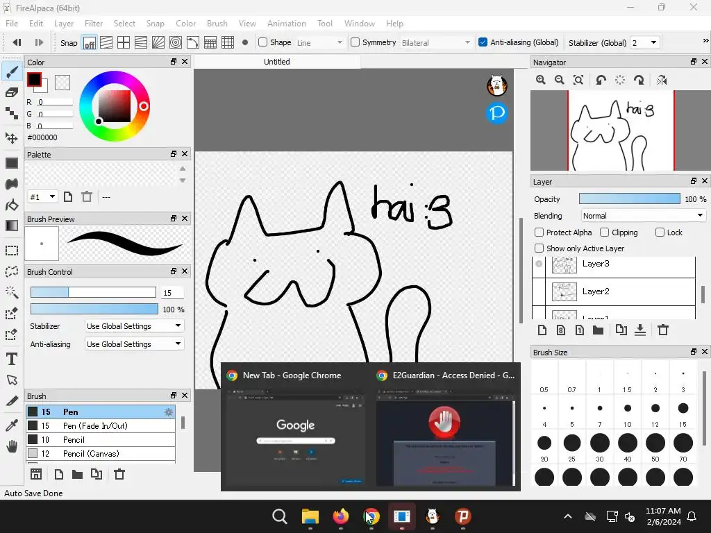Enable Protect Alpha checkbox
This screenshot has height=533, width=711.
539,232
